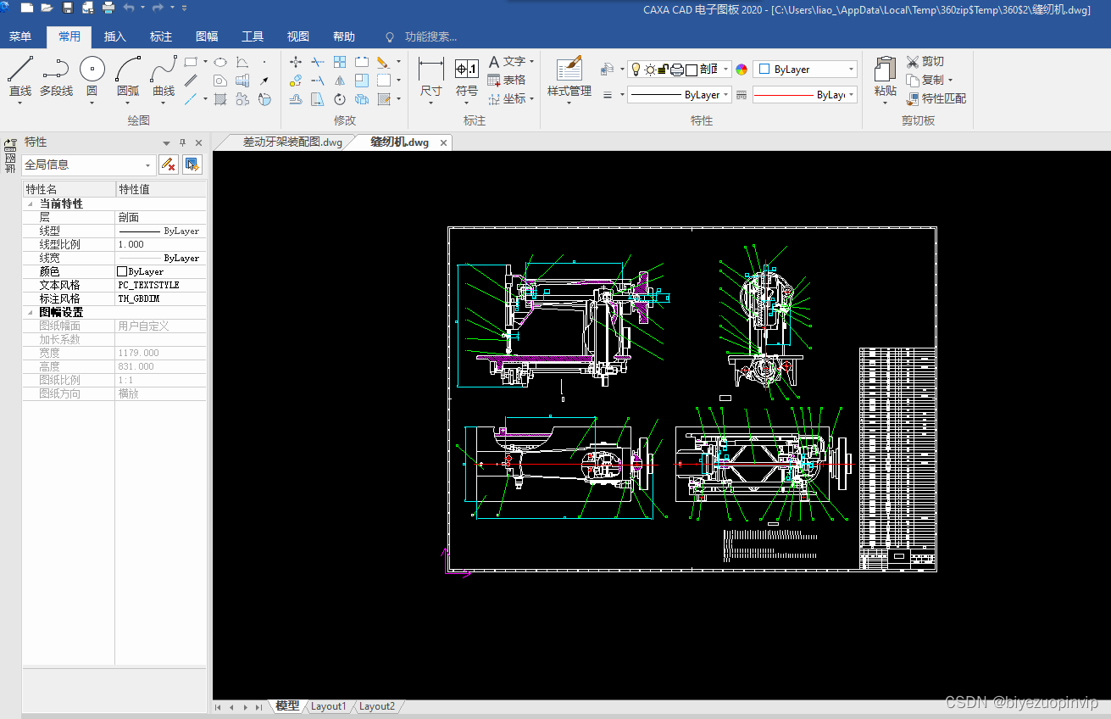1111x719 pixels.
Task: Toggle the layer lightbulb on/off icon
Action: pos(636,70)
